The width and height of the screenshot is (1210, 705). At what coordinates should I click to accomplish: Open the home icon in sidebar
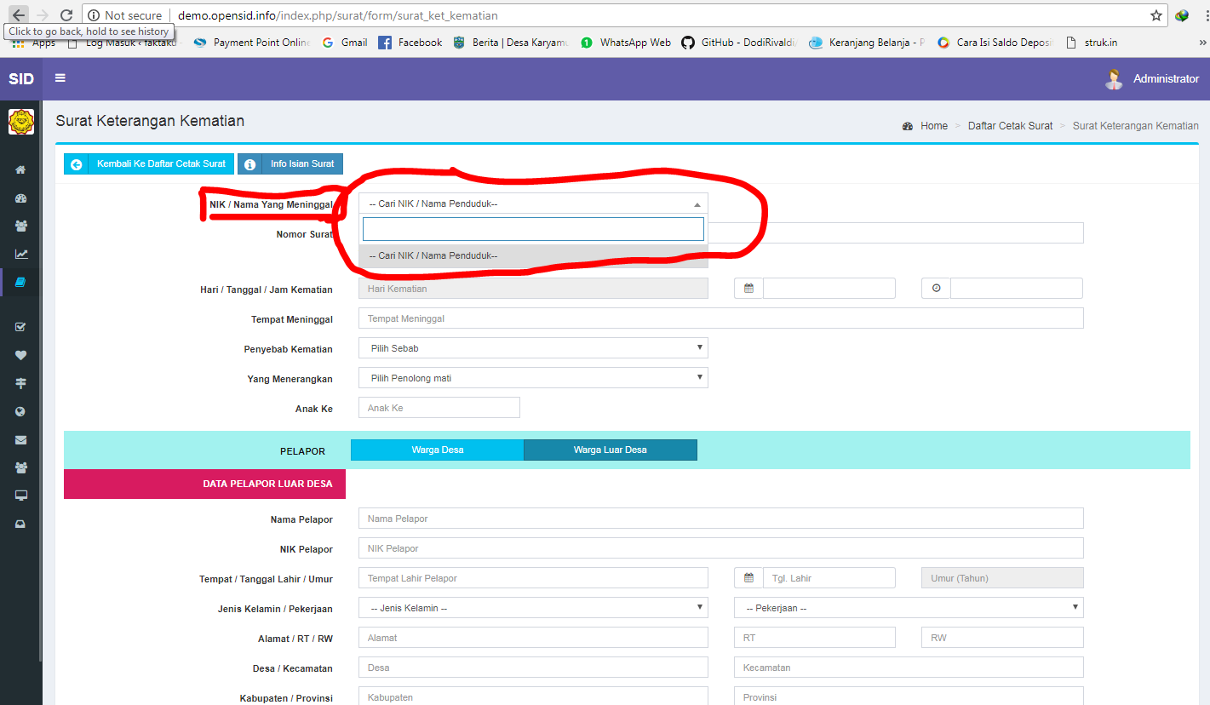pos(20,169)
